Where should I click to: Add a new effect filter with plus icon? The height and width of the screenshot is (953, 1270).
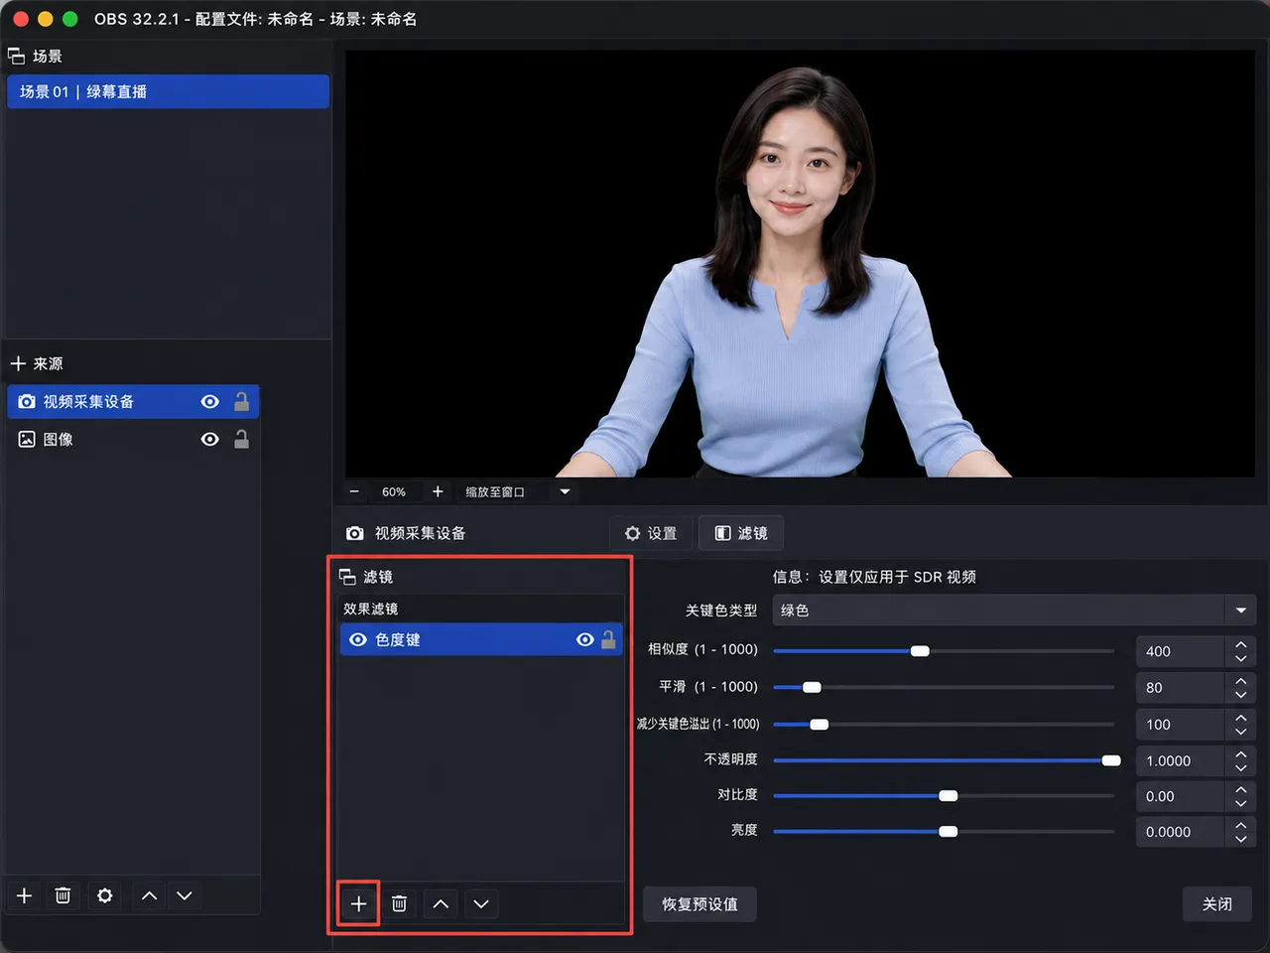coord(359,903)
